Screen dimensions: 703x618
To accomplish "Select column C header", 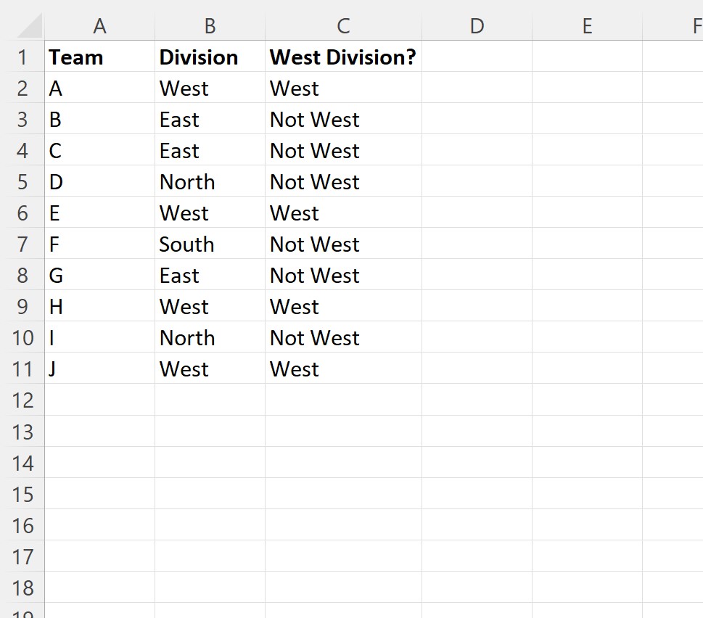I will point(343,26).
